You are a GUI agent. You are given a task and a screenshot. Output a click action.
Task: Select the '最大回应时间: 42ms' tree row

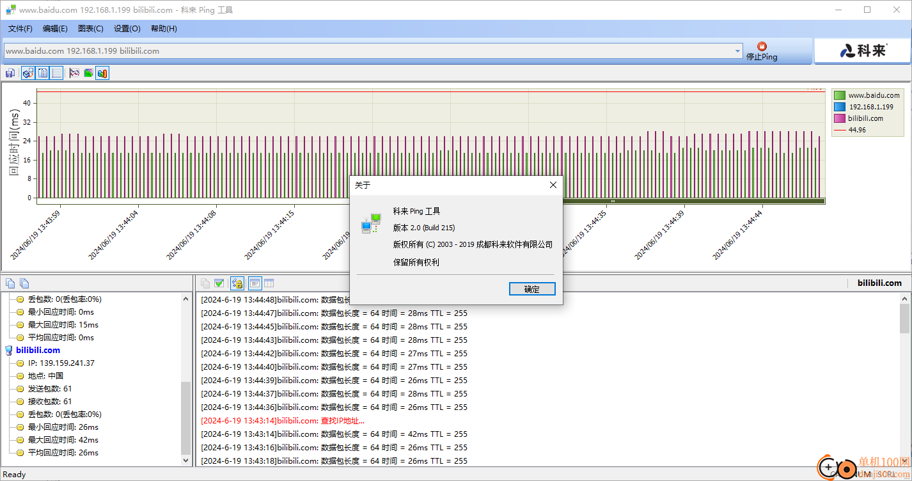63,439
